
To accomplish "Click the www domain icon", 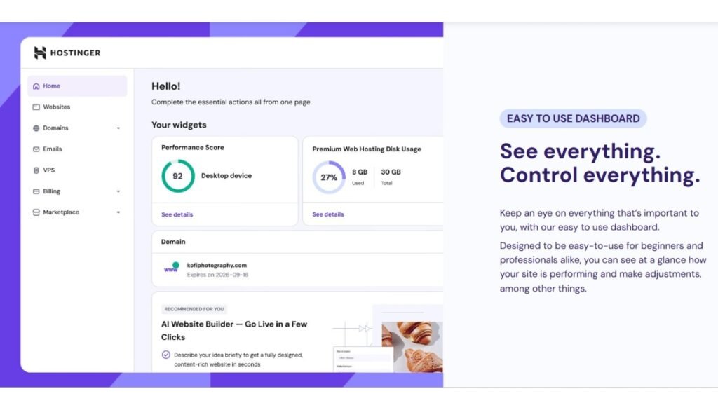I will click(171, 268).
